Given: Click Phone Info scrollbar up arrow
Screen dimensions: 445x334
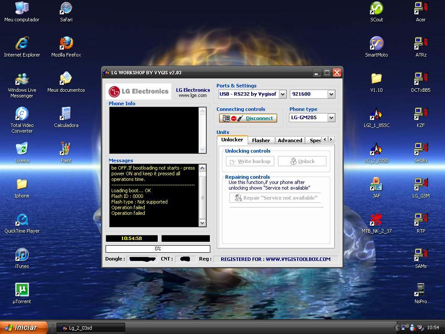Looking at the screenshot, I should point(203,111).
